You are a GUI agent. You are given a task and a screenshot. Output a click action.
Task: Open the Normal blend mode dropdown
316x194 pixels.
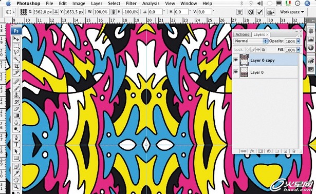[251, 41]
